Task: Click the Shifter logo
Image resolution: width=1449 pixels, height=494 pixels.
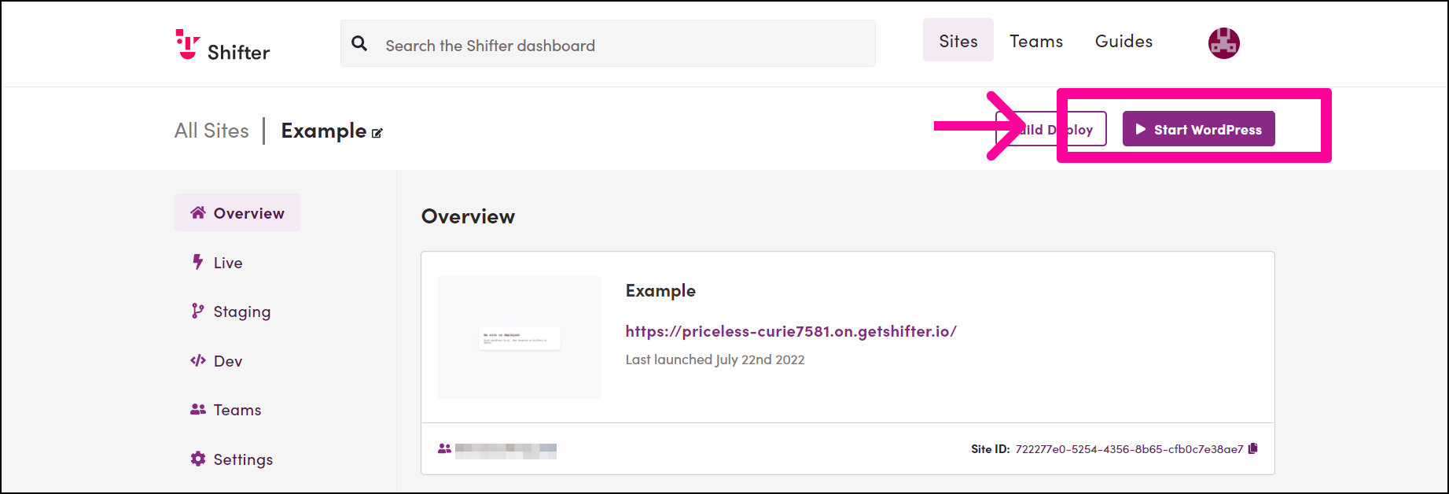Action: point(222,46)
